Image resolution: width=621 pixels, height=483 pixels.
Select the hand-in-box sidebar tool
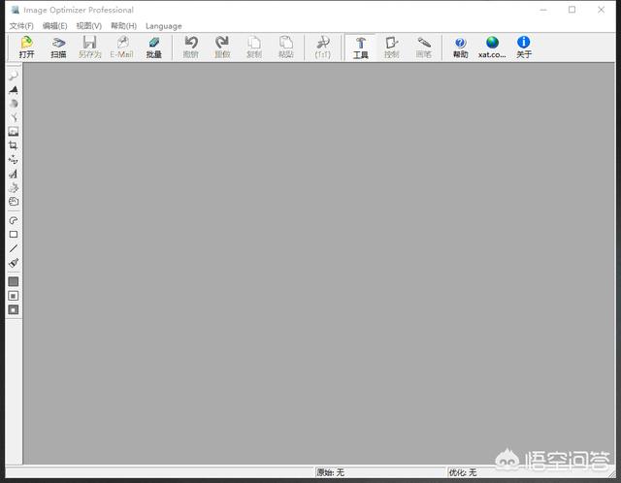point(14,202)
